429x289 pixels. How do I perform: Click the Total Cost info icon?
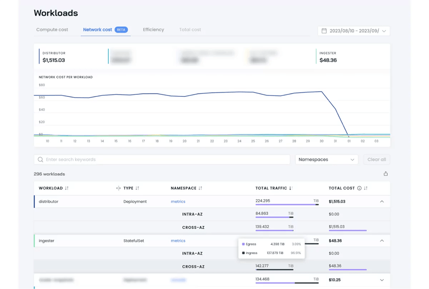pyautogui.click(x=359, y=188)
